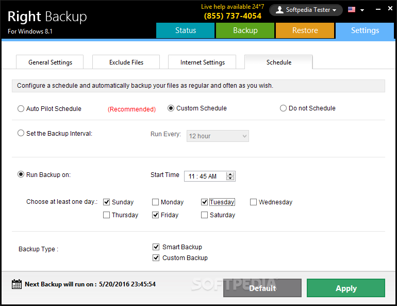Screen dimensions: 397x306
Task: Switch to the Restore tab
Action: (305, 30)
